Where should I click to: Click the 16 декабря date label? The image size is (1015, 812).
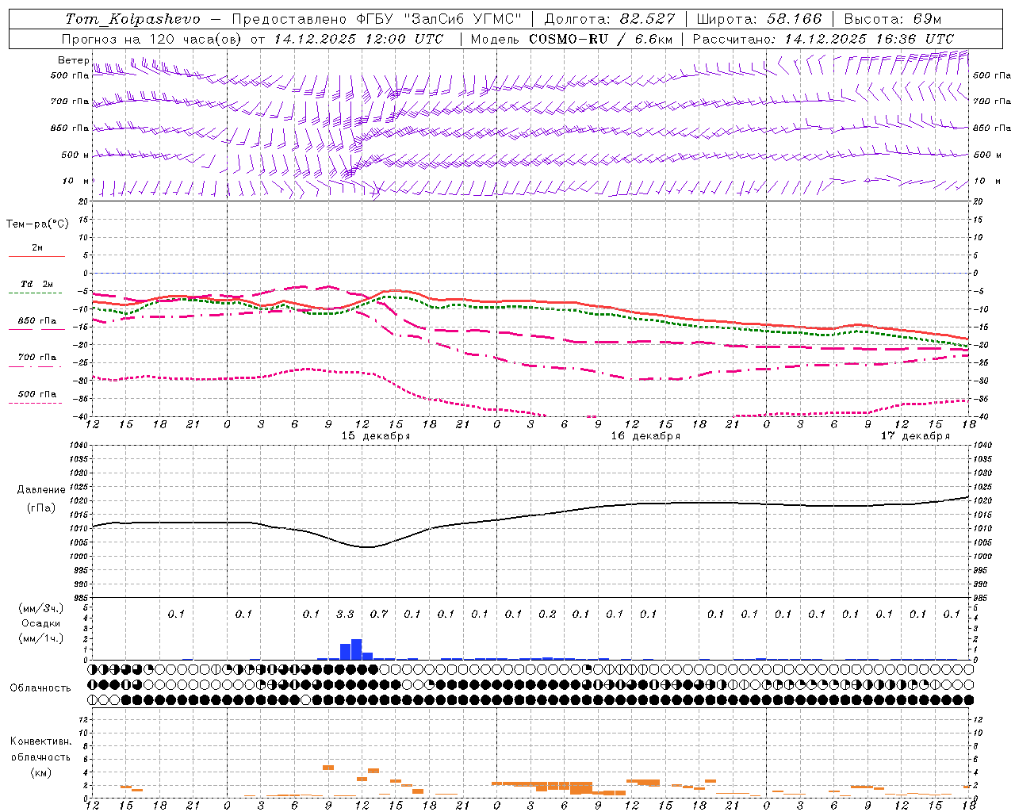(645, 436)
